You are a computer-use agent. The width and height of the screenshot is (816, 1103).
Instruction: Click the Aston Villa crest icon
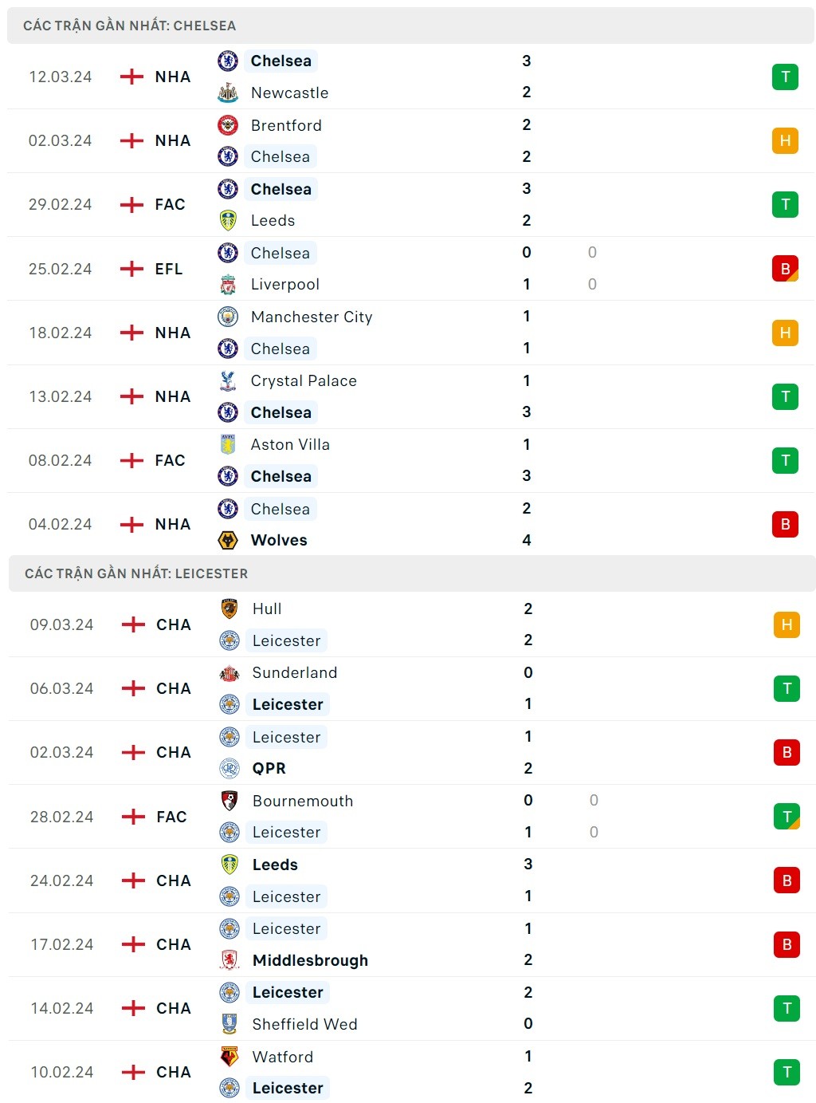[228, 444]
